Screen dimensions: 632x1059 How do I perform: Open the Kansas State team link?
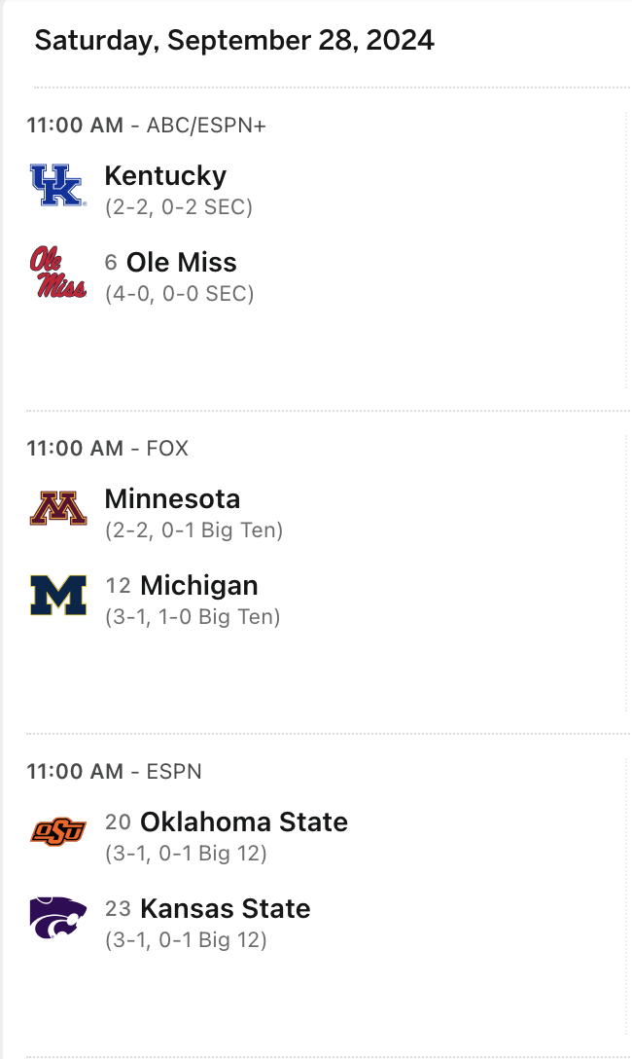coord(226,908)
